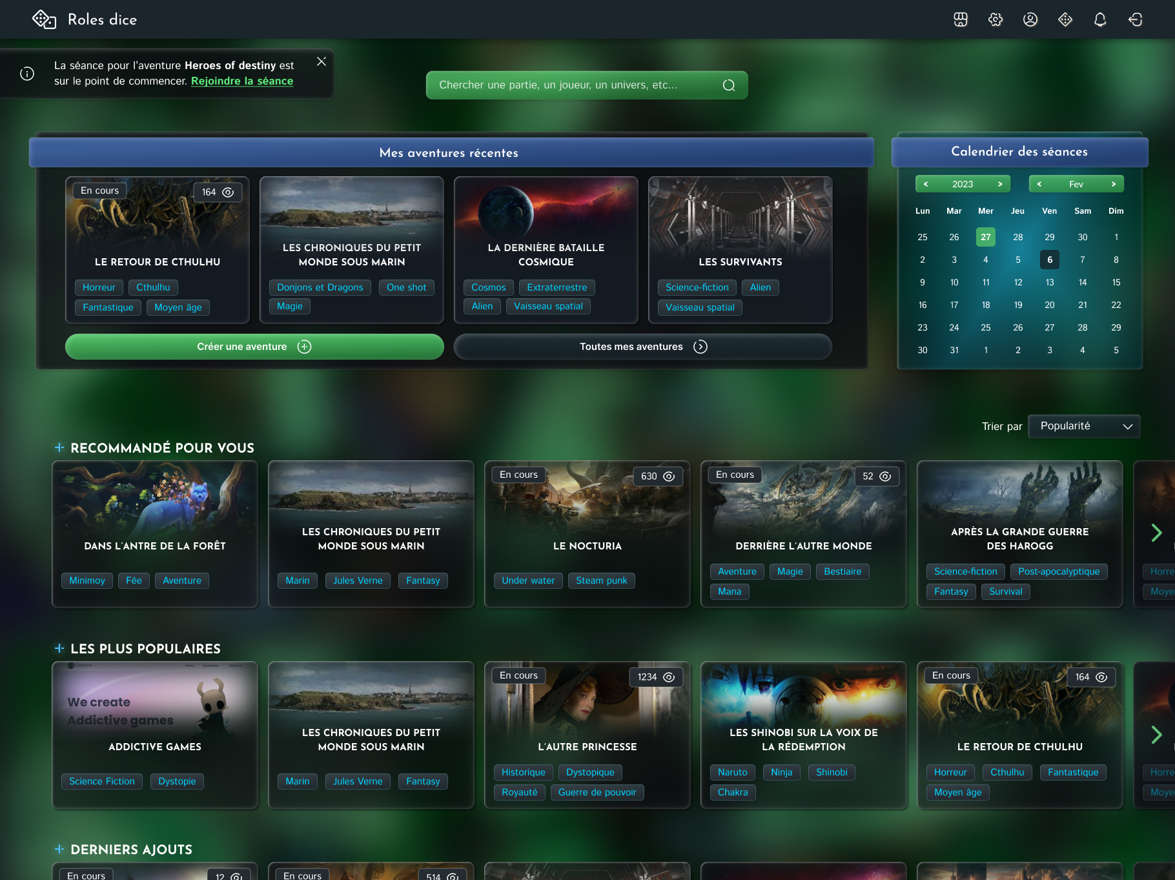The image size is (1175, 880).
Task: Click the Science Fiction tag on Addictive Games
Action: 102,781
